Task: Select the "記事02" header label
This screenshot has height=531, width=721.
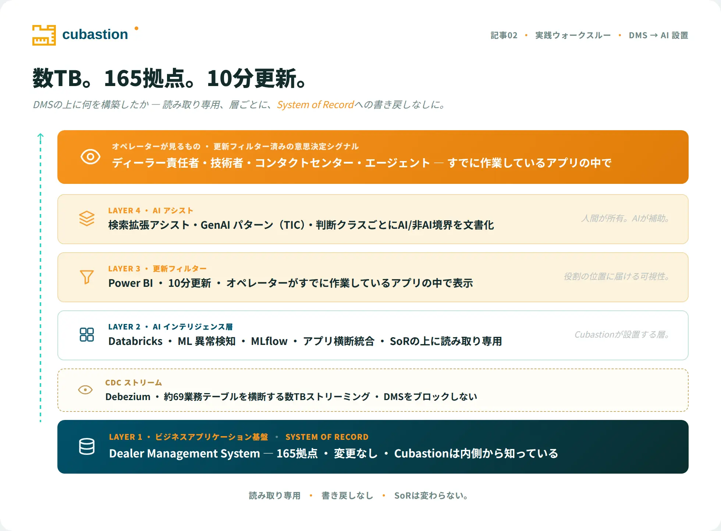Action: [504, 35]
